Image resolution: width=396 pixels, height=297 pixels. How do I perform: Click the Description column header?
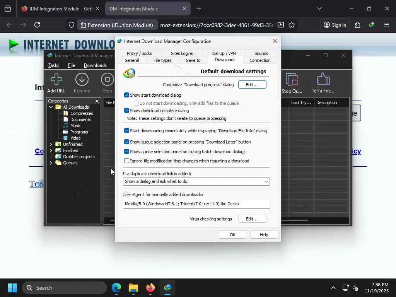tap(331, 102)
